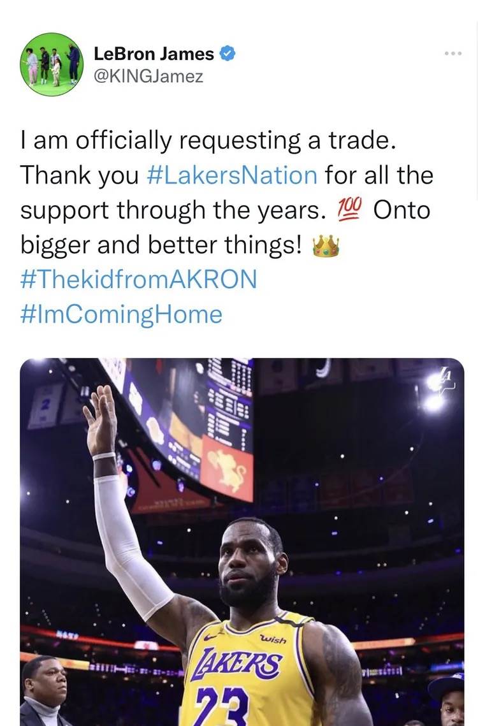The width and height of the screenshot is (478, 726).
Task: Click the @KINGJamez username
Action: point(148,75)
